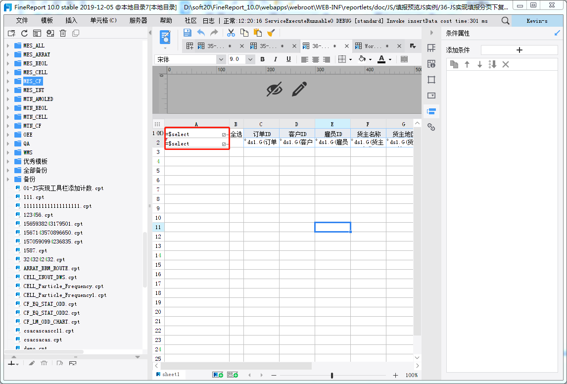Image resolution: width=567 pixels, height=384 pixels.
Task: Open the 单元格 menu
Action: coord(103,21)
